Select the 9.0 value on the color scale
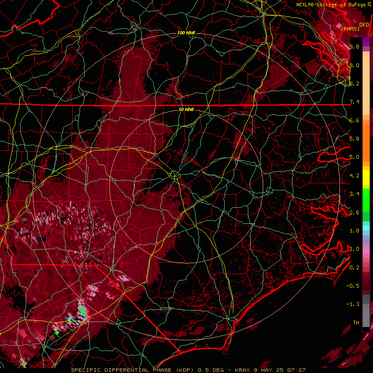Screen dimensions: 373x373 354,65
